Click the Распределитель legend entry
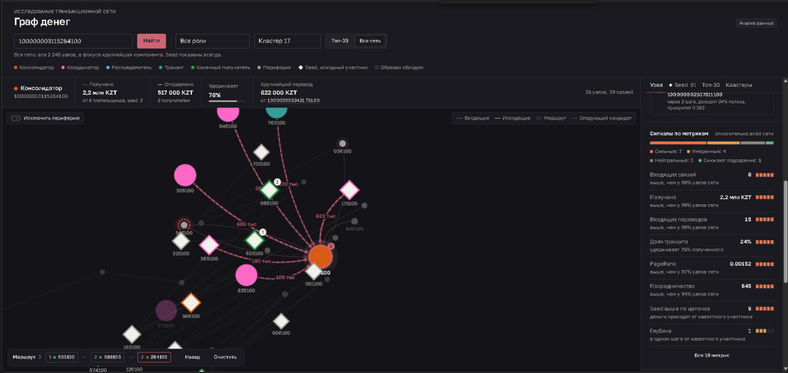Viewport: 788px width, 373px height. 129,68
